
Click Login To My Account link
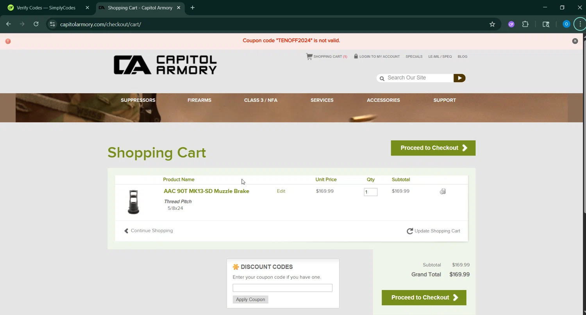[377, 57]
